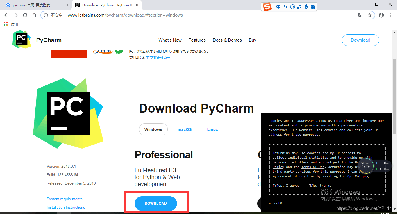
Task: Open the Terms of Use link in cookie notice
Action: point(313,167)
